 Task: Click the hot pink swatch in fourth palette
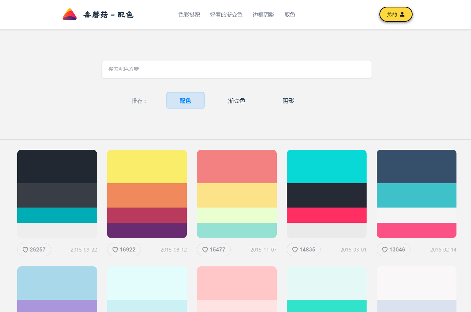click(x=326, y=215)
